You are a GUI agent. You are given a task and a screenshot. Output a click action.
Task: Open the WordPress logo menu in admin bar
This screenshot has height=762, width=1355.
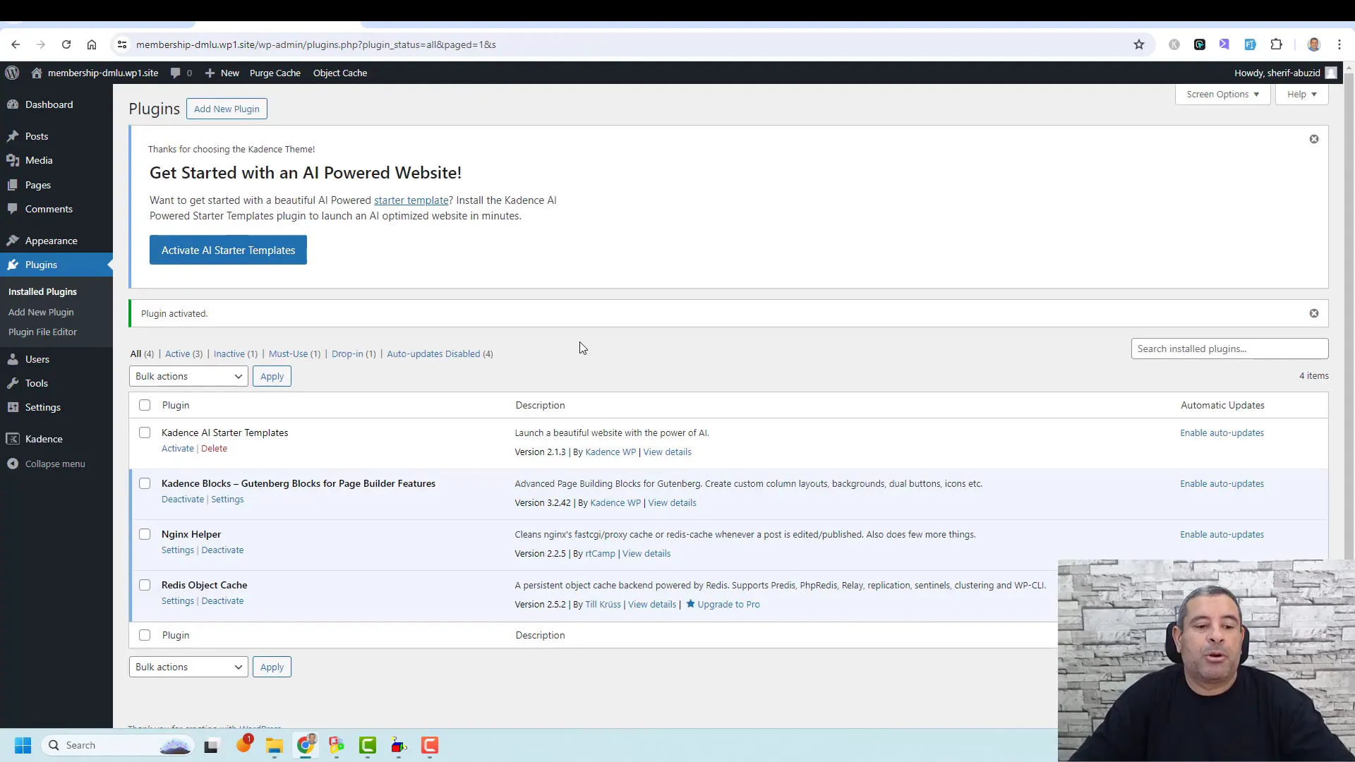pyautogui.click(x=11, y=73)
